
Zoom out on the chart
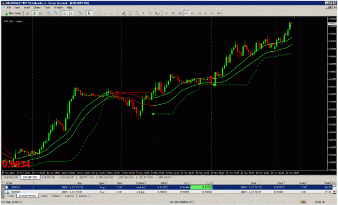[x=56, y=13]
